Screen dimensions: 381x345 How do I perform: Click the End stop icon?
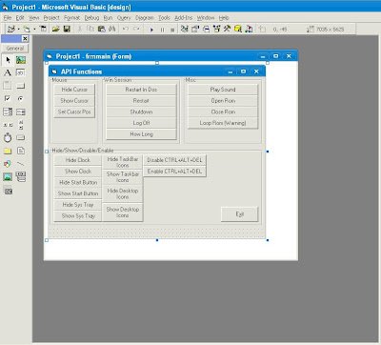172,30
